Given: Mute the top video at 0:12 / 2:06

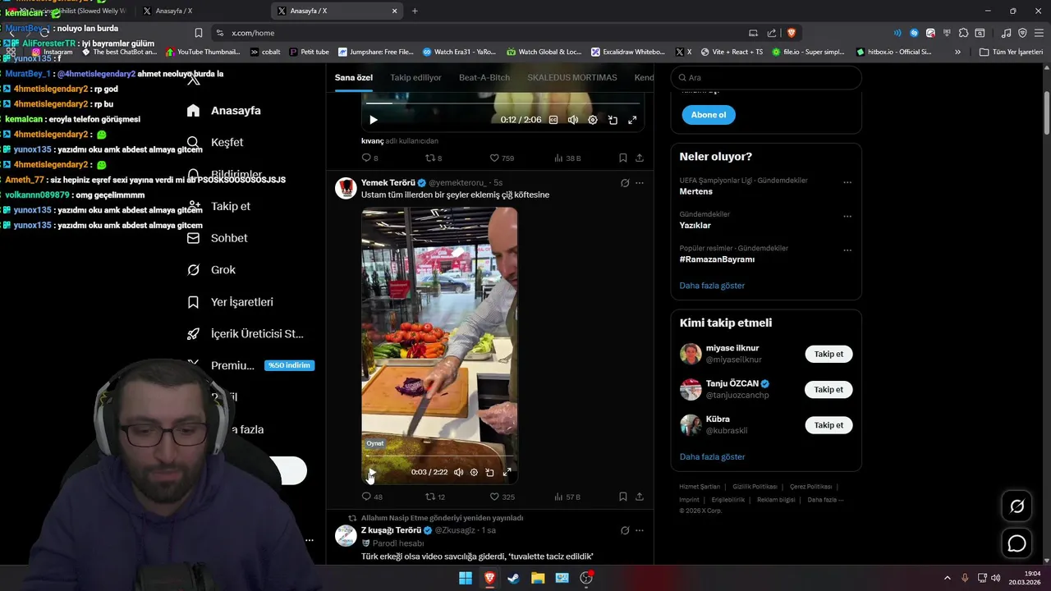Looking at the screenshot, I should [573, 120].
